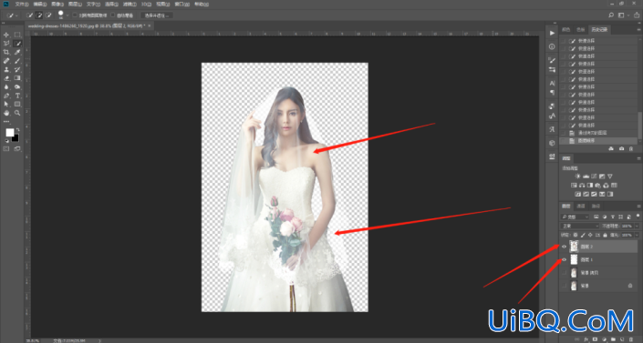
Task: Open the 滤镜 (Filter) menu
Action: point(130,4)
